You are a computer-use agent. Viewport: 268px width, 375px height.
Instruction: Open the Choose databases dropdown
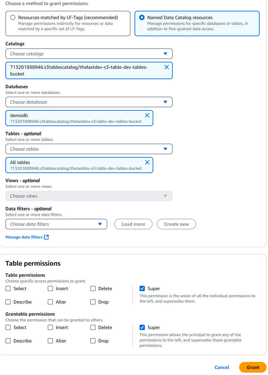(89, 102)
